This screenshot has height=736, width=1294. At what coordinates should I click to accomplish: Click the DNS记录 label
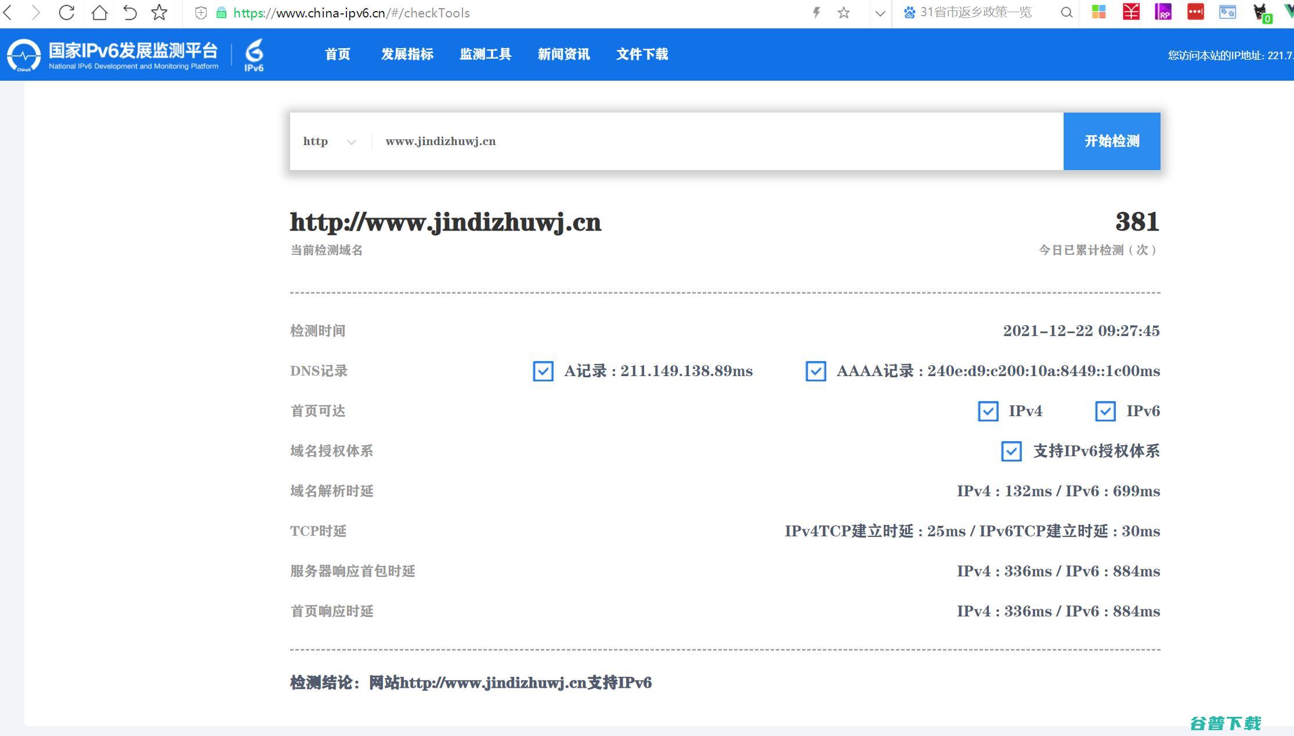click(x=319, y=371)
